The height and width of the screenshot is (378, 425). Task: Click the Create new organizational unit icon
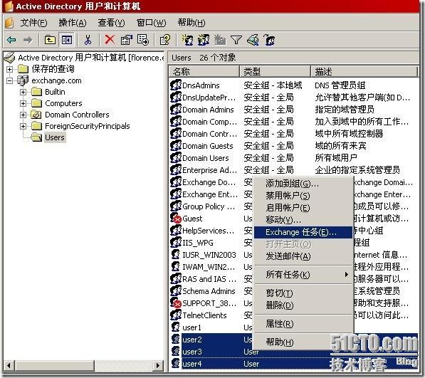click(x=220, y=40)
